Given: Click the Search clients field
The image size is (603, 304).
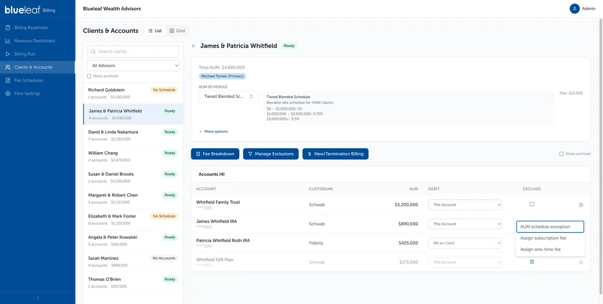Looking at the screenshot, I should 133,51.
